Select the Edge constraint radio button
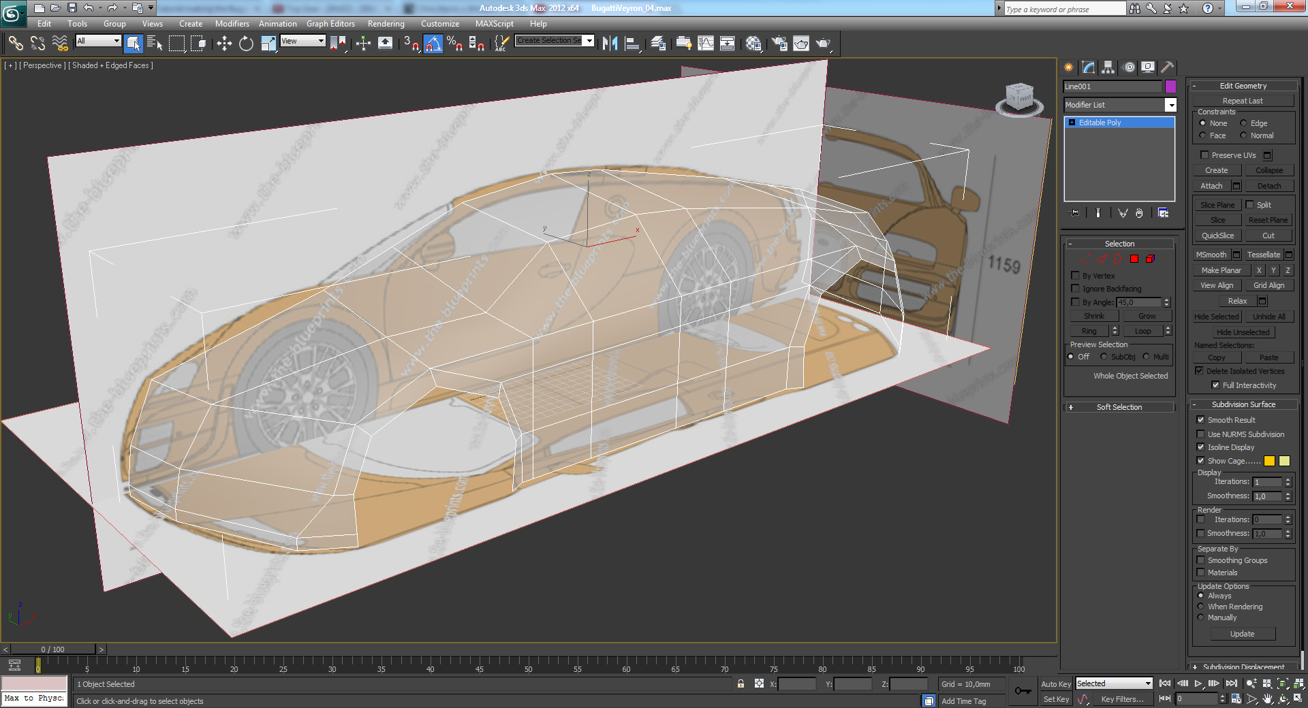Viewport: 1308px width, 708px height. tap(1243, 123)
